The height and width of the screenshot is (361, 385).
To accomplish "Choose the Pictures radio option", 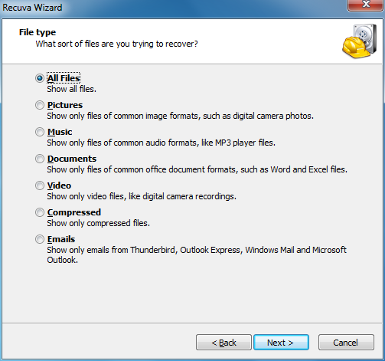I will click(x=40, y=105).
